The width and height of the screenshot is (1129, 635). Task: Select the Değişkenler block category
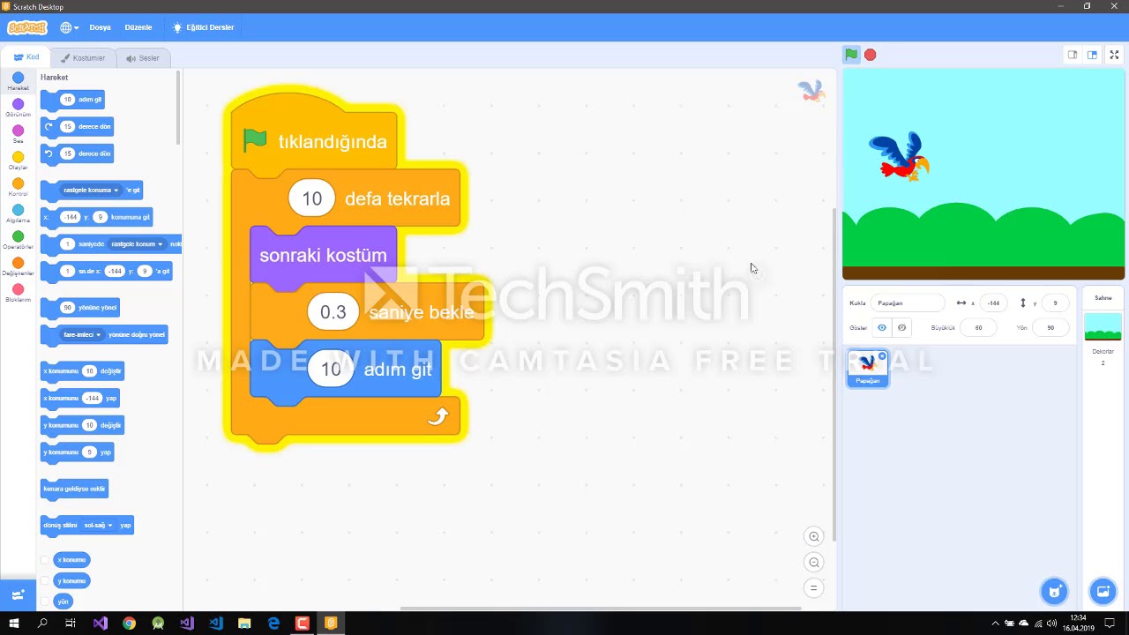click(x=18, y=266)
